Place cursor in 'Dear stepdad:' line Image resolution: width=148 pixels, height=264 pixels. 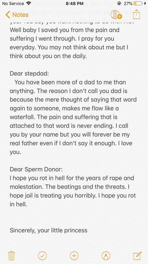pos(29,73)
